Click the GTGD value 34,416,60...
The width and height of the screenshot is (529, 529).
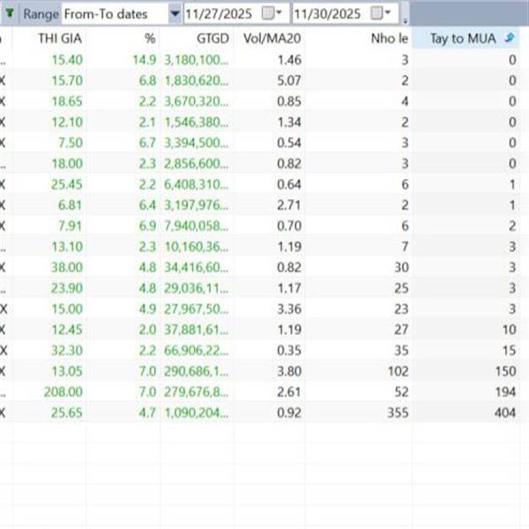[197, 267]
